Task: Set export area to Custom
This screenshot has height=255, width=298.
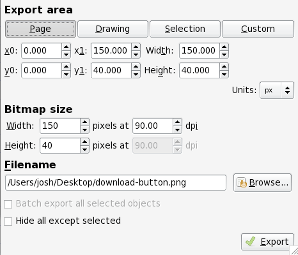Action: [x=258, y=29]
